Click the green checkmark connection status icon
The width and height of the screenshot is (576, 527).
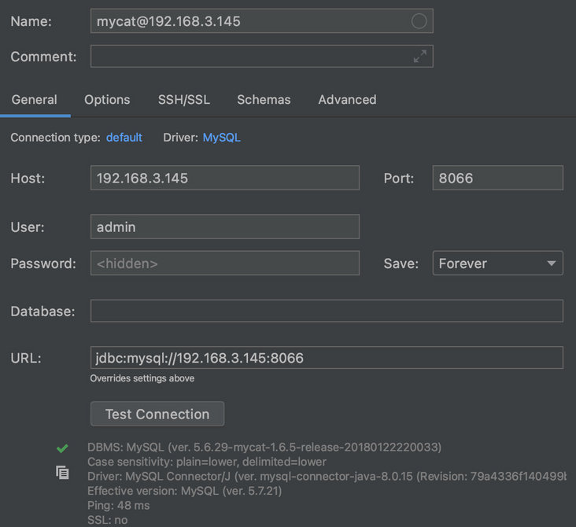pyautogui.click(x=62, y=448)
